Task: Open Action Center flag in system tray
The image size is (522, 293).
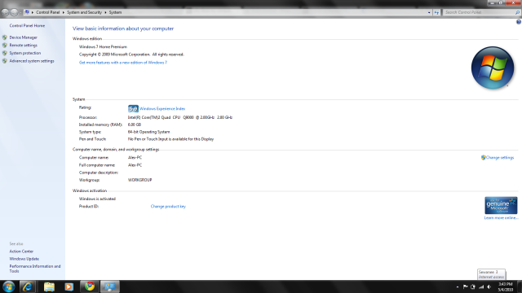Action: click(x=466, y=286)
